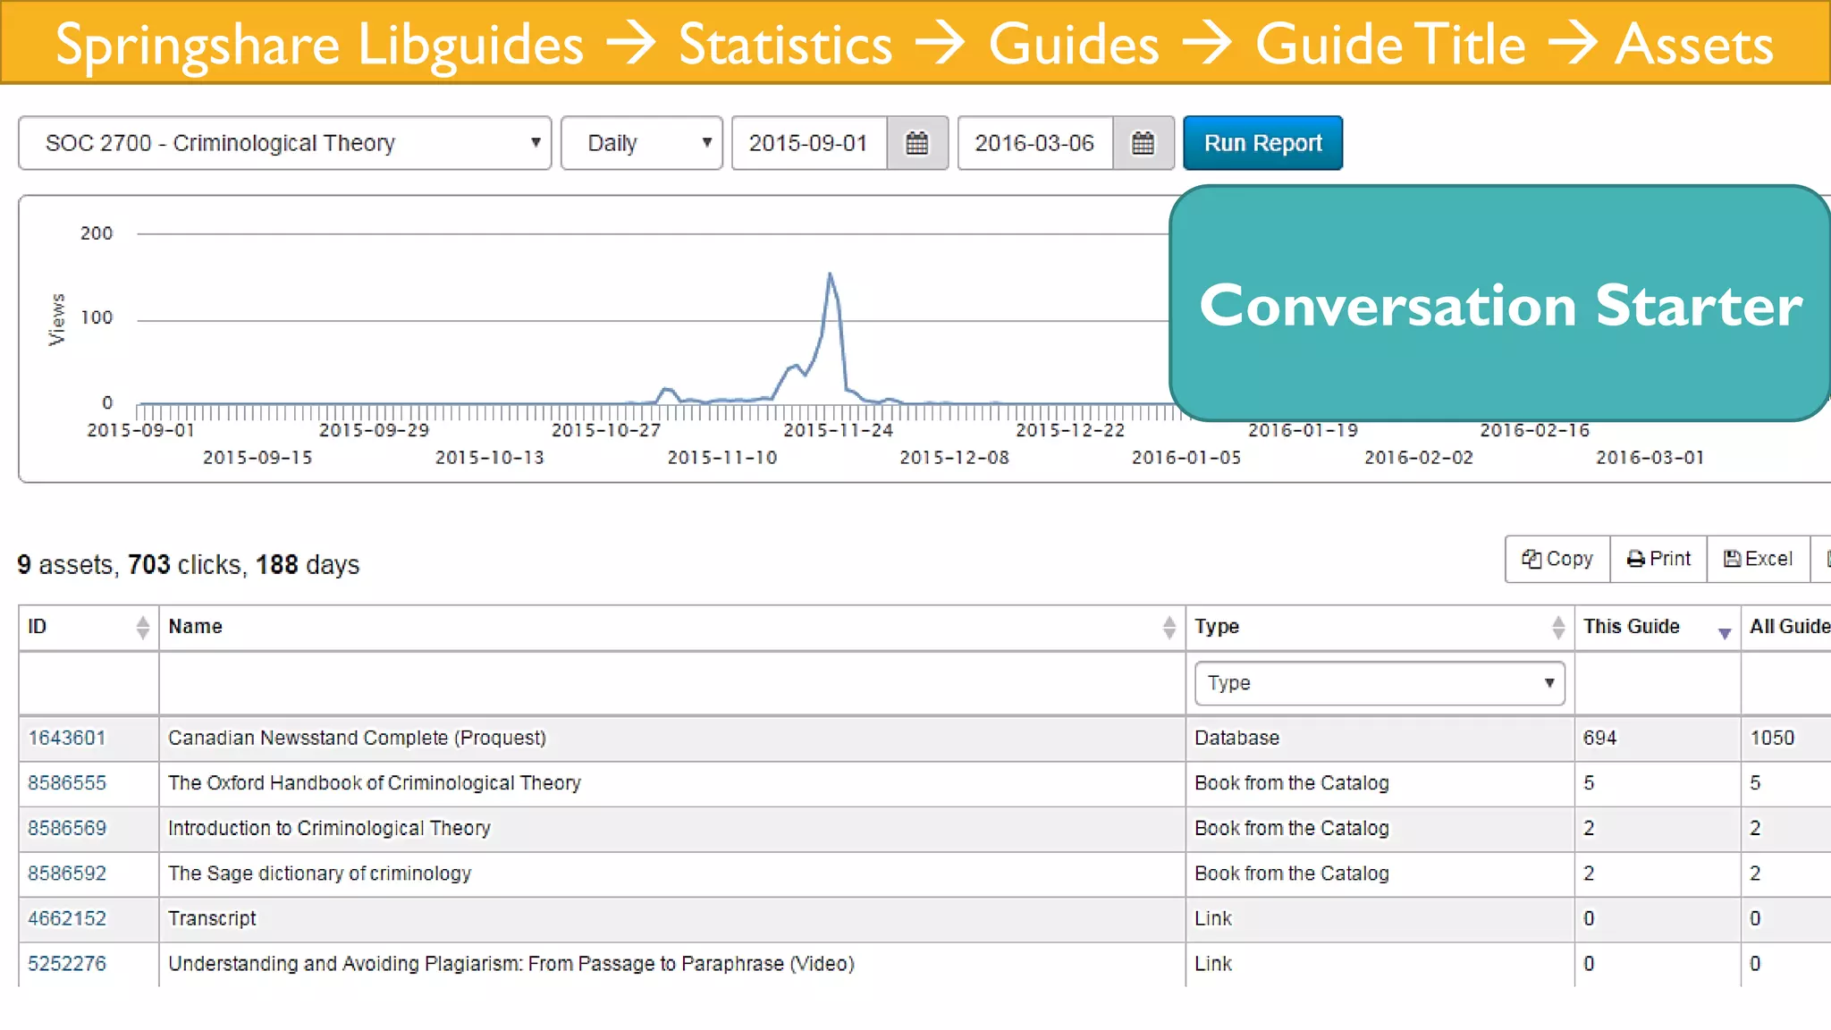
Task: Open the Type filter dropdown
Action: [1380, 683]
